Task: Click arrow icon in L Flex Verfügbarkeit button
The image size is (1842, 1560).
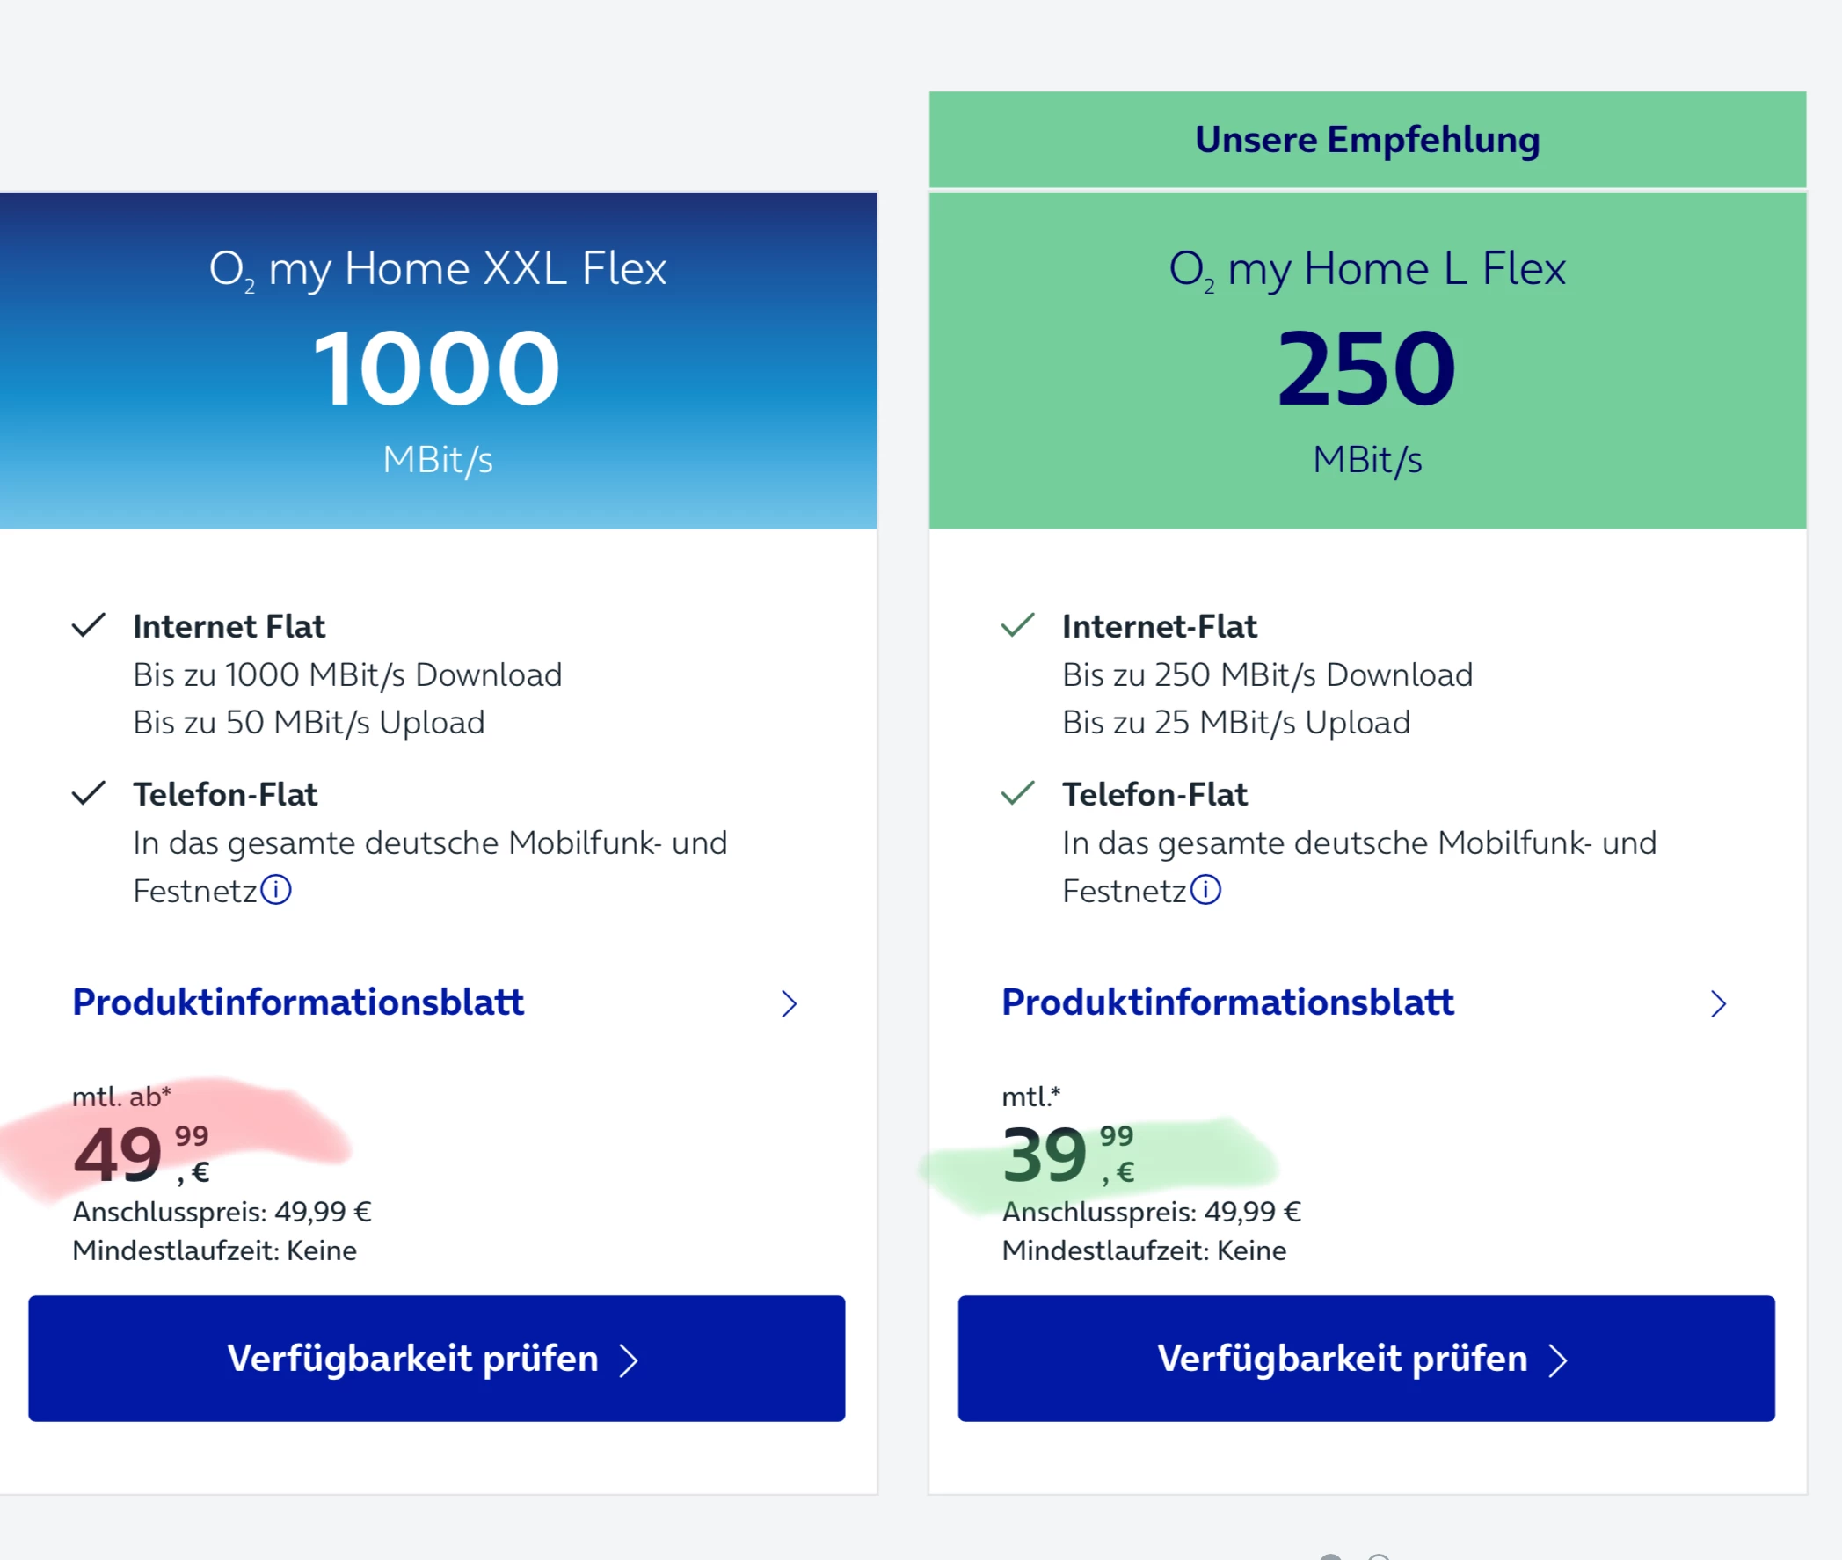Action: (1558, 1361)
